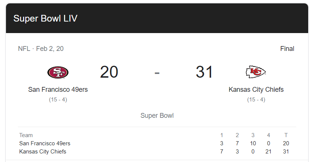Viewport: 316px width, 162px height.
Task: Click the 49ers record (15 - 4)
Action: point(58,100)
